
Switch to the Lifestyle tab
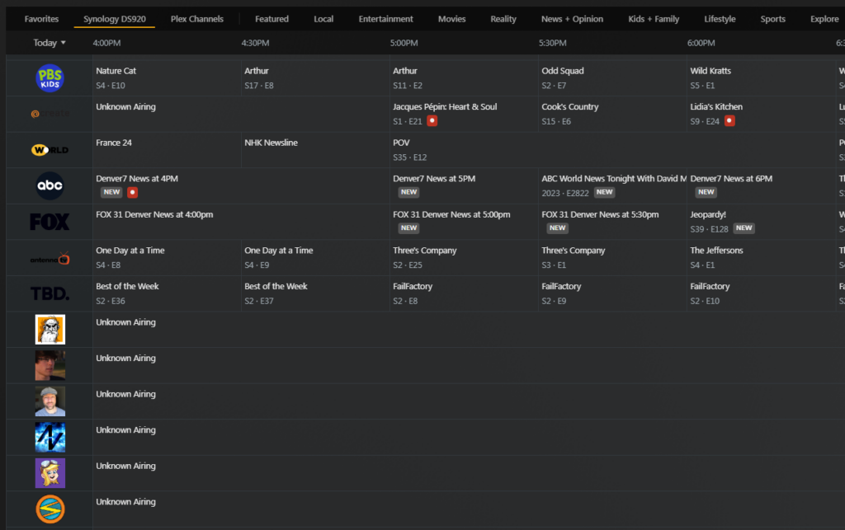click(720, 19)
